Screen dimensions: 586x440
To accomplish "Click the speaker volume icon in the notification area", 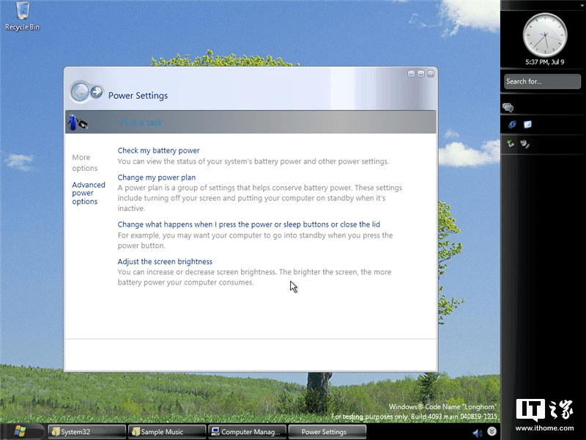I will [x=477, y=431].
